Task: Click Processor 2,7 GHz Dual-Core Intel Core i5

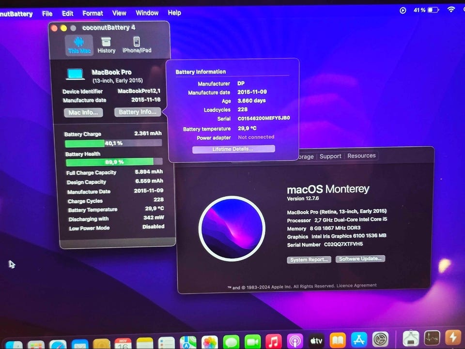Action: [337, 220]
